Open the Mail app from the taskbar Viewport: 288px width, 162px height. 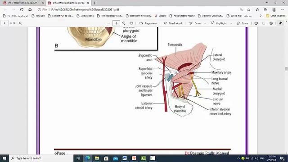pos(115,158)
